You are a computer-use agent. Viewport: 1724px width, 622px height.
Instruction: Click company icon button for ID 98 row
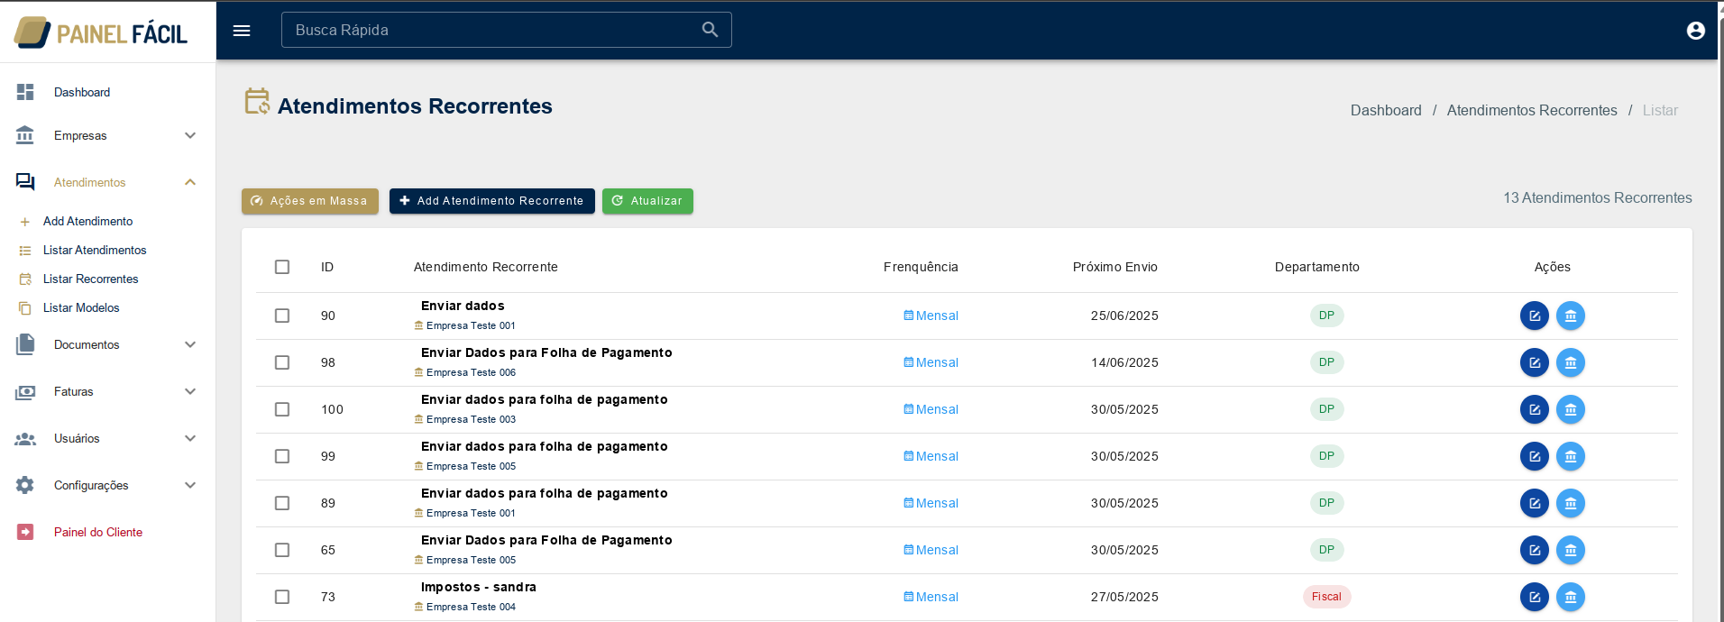point(1571,362)
